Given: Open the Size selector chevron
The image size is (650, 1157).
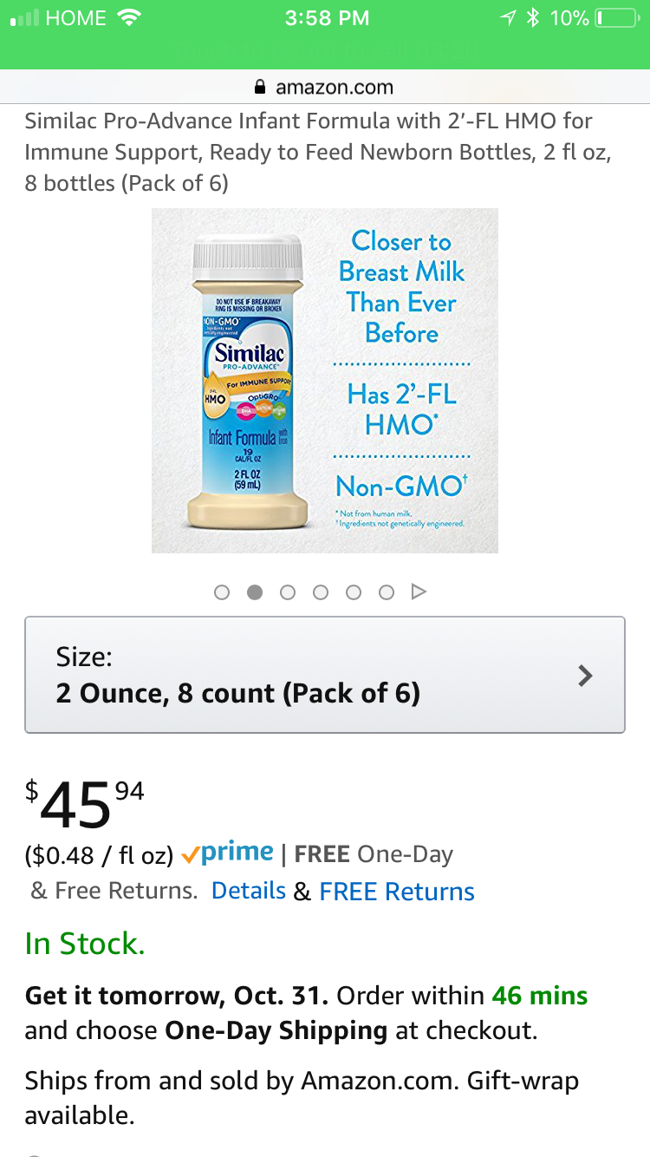Looking at the screenshot, I should [x=586, y=676].
